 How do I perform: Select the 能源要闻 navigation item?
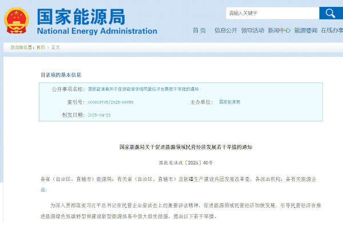pyautogui.click(x=306, y=30)
